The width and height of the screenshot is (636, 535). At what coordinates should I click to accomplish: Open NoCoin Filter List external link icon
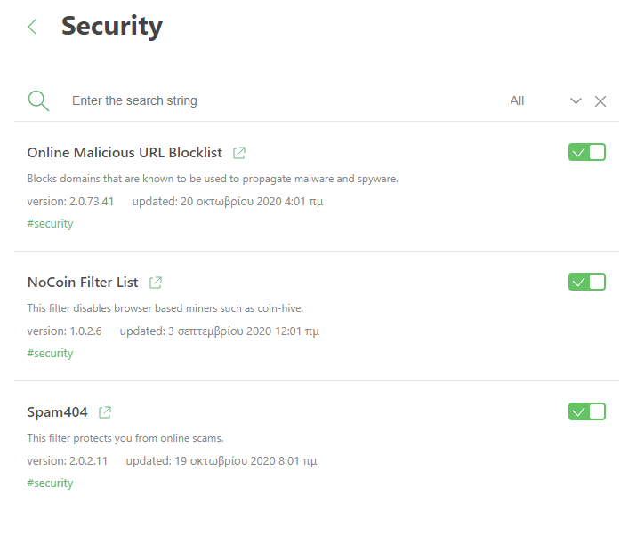(156, 283)
